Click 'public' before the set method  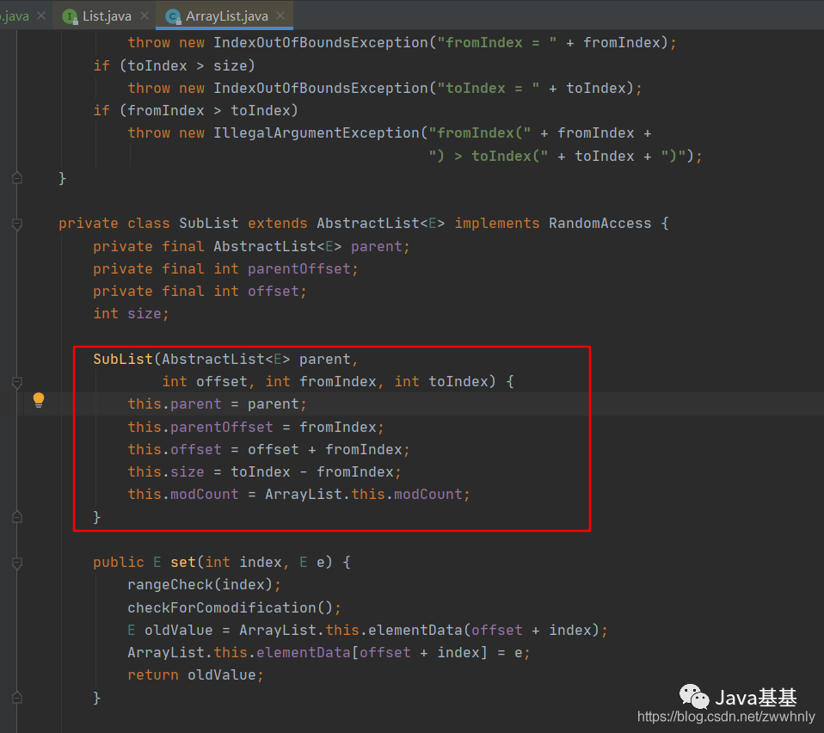(119, 563)
